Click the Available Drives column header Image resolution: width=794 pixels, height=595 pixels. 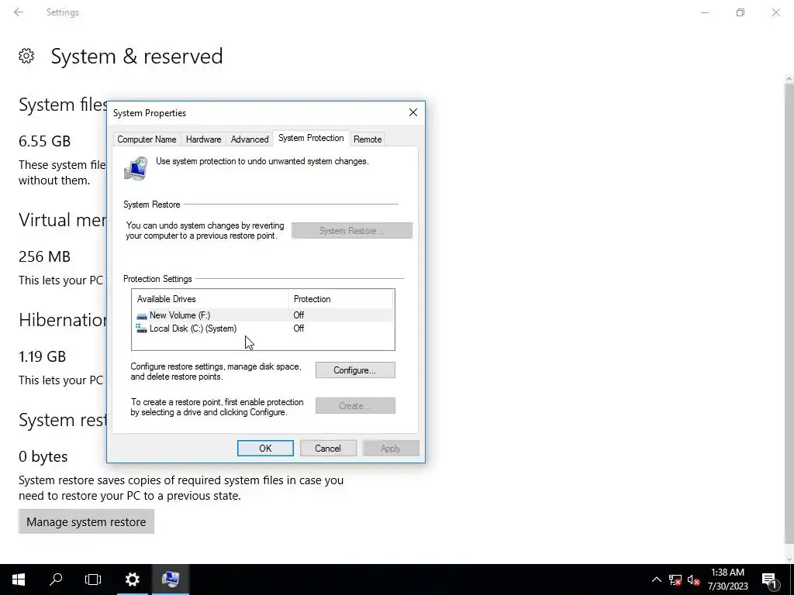click(x=210, y=299)
